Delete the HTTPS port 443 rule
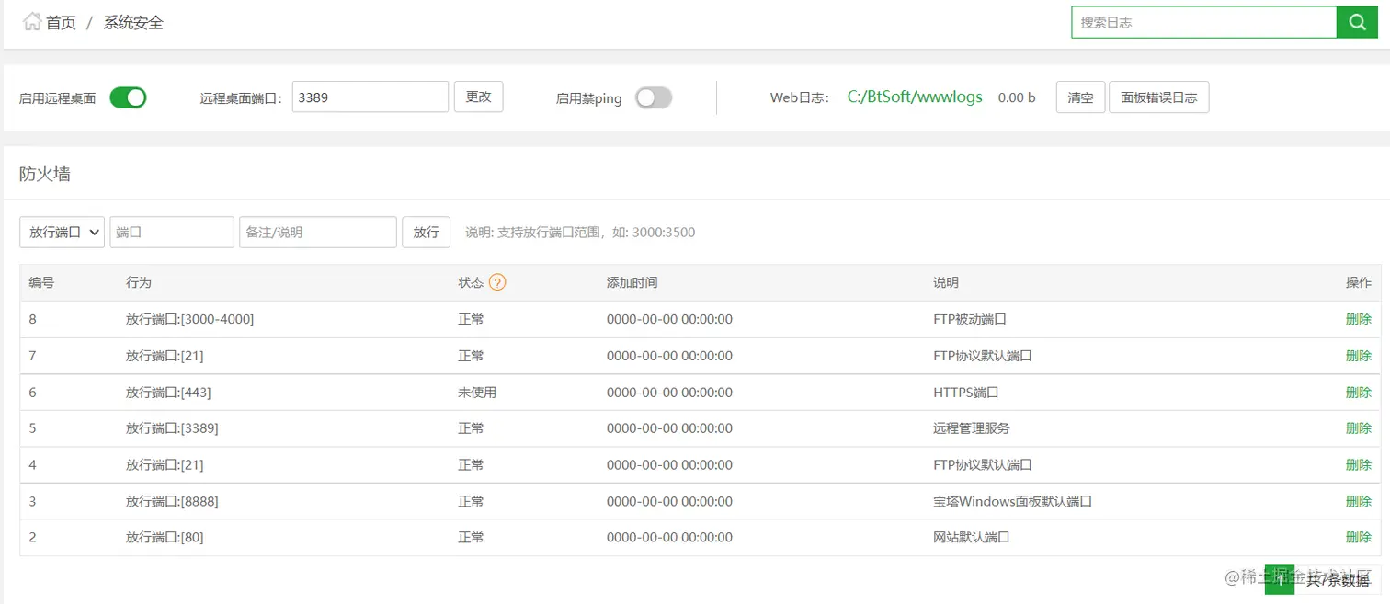The width and height of the screenshot is (1390, 604). (1358, 393)
